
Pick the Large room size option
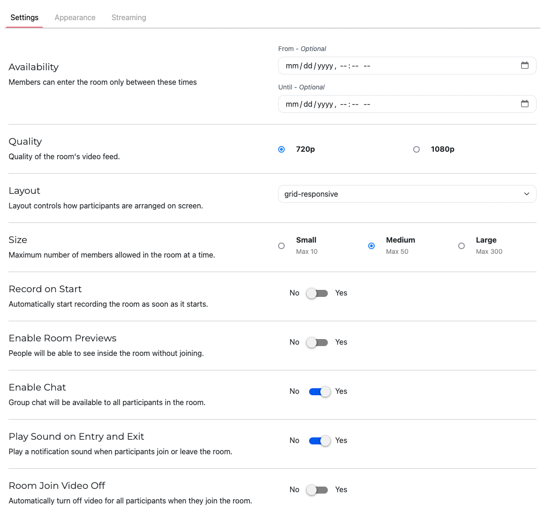(x=462, y=245)
